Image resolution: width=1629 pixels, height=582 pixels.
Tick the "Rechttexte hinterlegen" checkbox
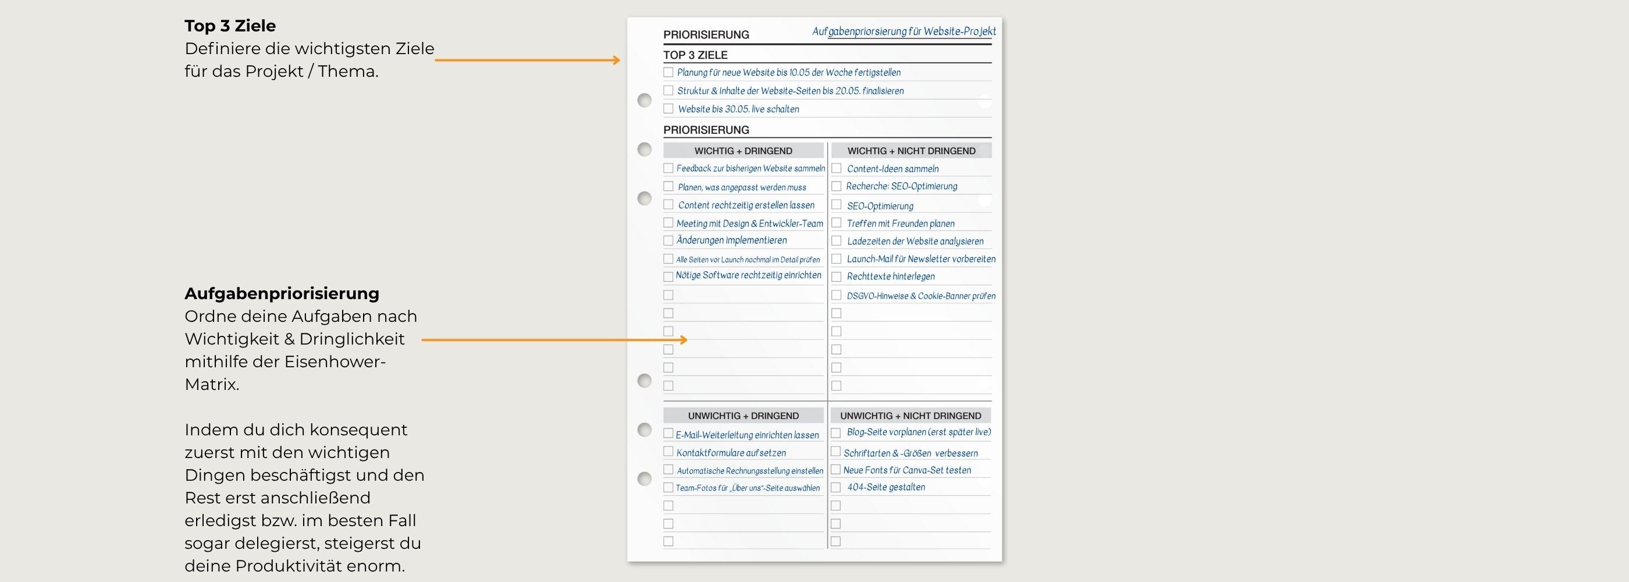836,276
